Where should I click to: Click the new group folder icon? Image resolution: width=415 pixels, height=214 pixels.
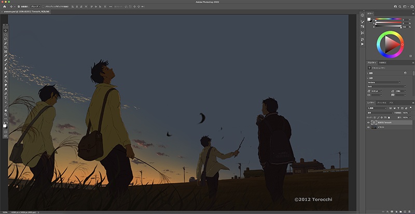click(x=400, y=211)
